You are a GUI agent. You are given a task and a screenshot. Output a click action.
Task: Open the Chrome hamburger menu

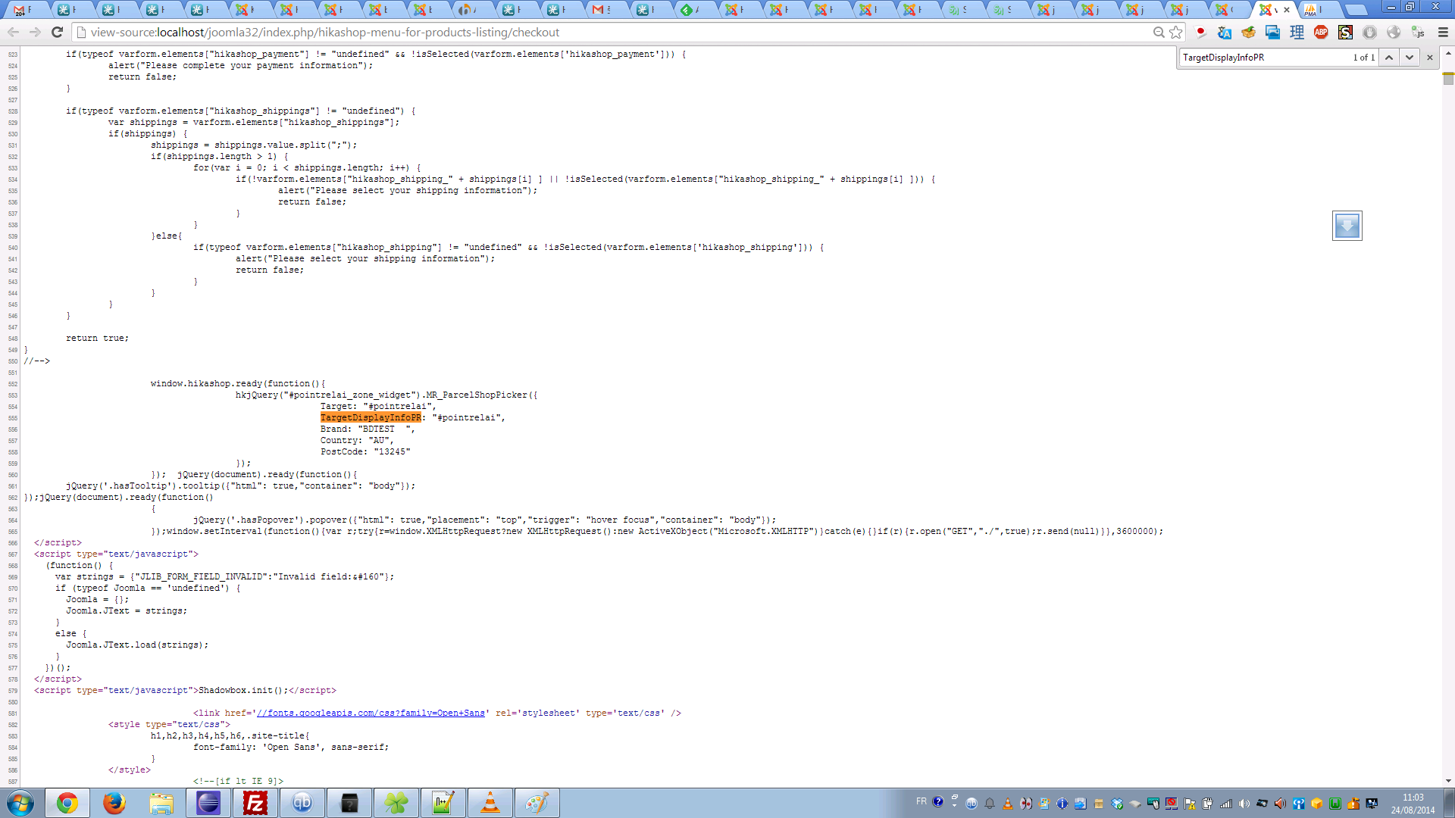click(x=1443, y=32)
